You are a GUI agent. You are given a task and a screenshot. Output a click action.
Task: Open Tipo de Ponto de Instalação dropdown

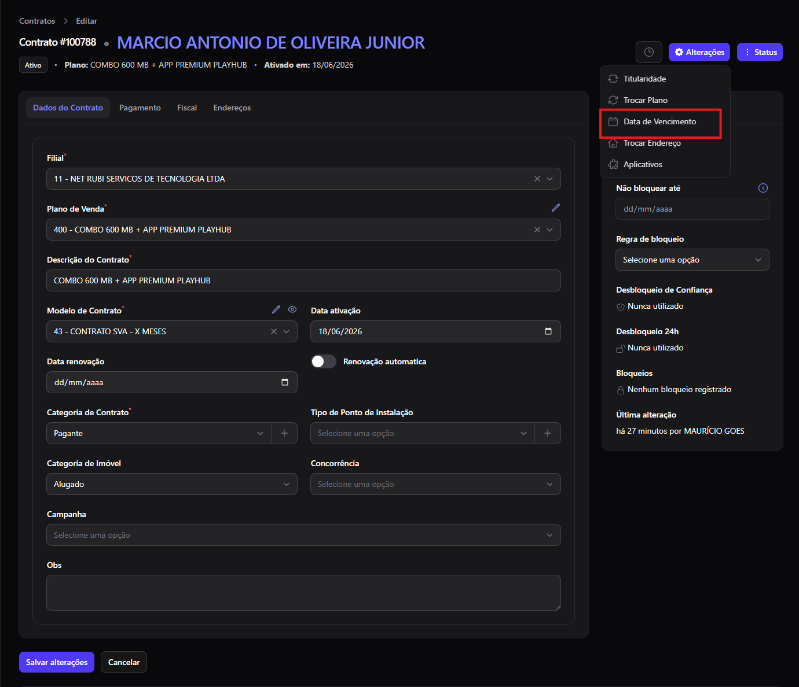pos(423,433)
